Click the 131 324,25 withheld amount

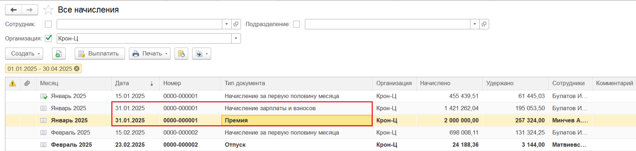pos(530,132)
